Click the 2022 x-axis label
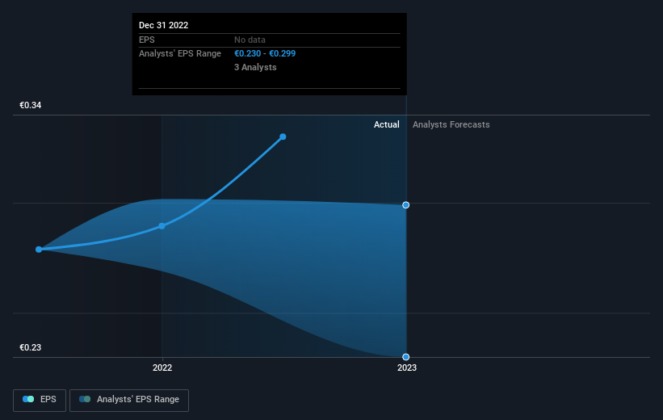 162,367
